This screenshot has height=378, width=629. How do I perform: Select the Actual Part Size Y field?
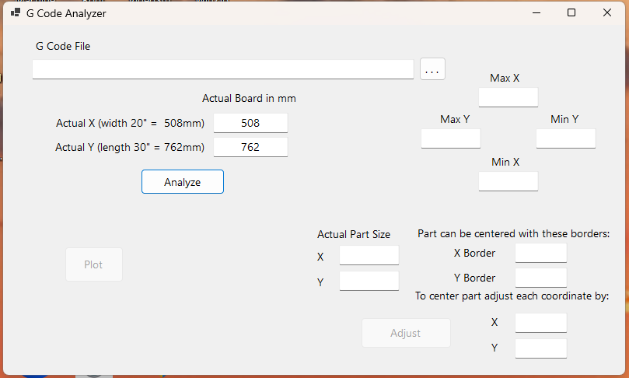point(369,281)
